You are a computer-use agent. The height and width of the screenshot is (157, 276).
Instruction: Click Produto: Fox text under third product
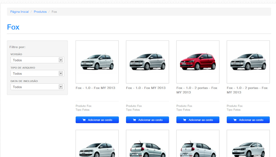pyautogui.click(x=184, y=106)
